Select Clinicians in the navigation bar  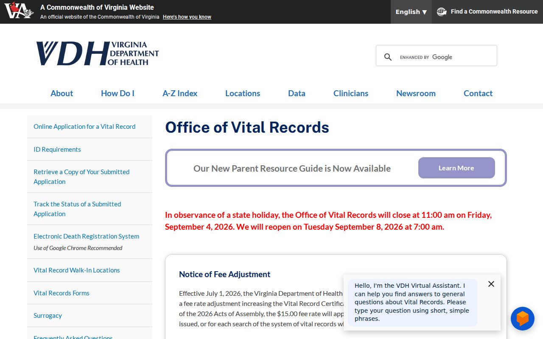[x=351, y=93]
